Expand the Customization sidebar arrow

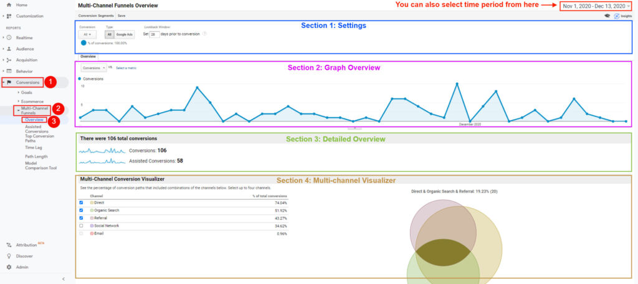click(3, 16)
